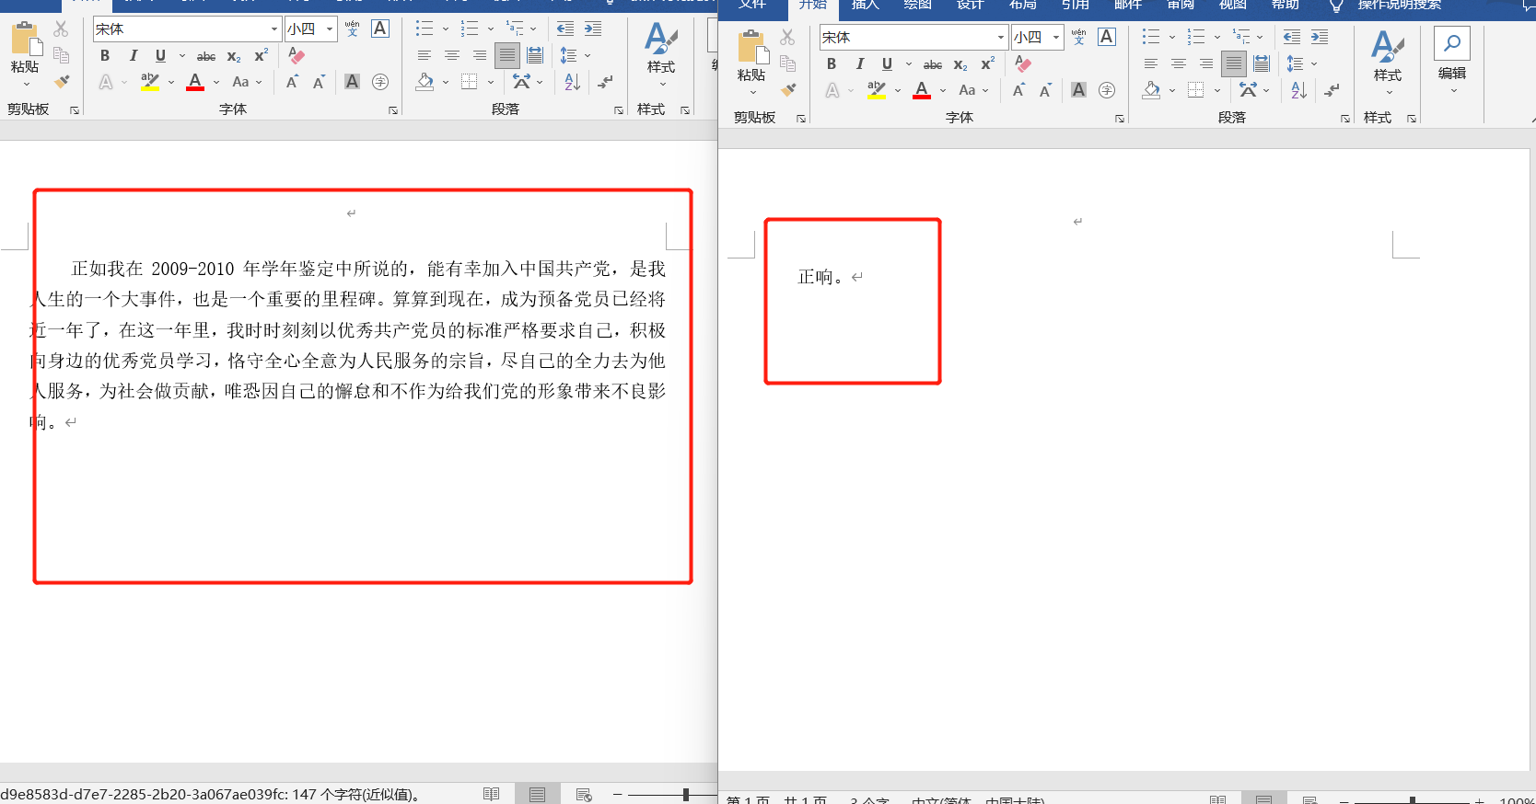
Task: Toggle align left in right Word window
Action: [1150, 63]
